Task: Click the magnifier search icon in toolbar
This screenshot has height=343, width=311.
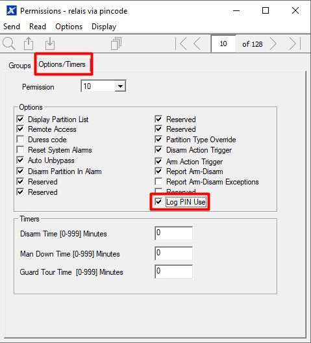Action: pyautogui.click(x=9, y=44)
